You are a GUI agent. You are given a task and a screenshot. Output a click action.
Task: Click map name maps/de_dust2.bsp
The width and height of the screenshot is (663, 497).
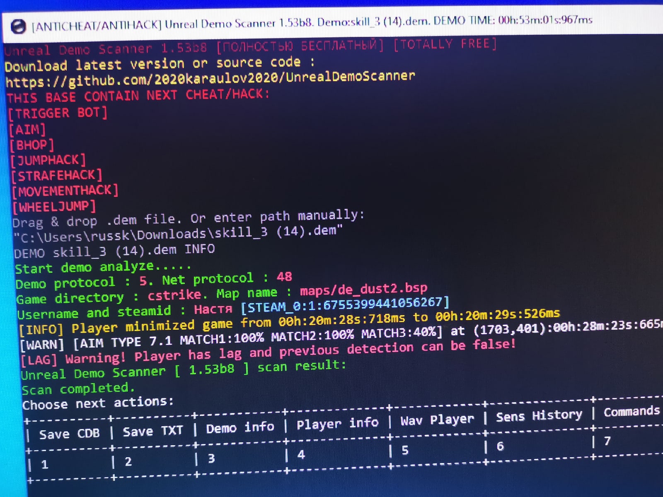[x=363, y=289]
